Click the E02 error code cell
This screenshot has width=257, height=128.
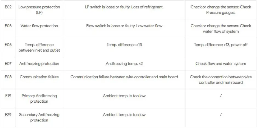point(8,7)
